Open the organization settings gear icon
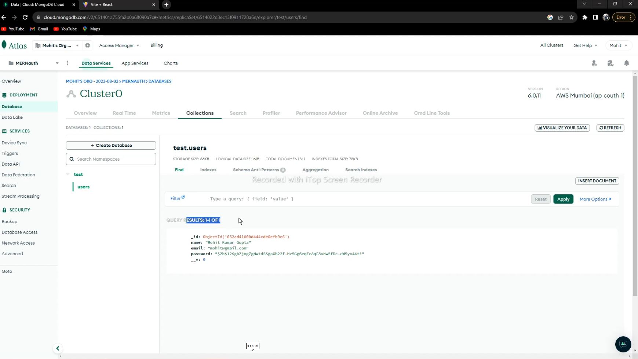 pos(88,45)
